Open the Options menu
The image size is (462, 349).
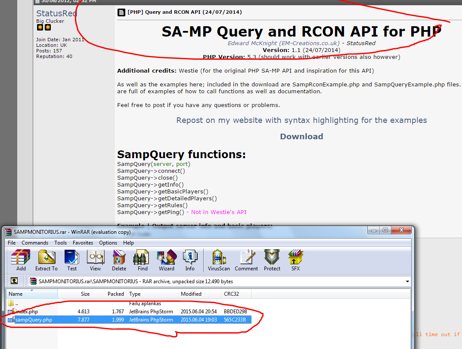(x=108, y=242)
